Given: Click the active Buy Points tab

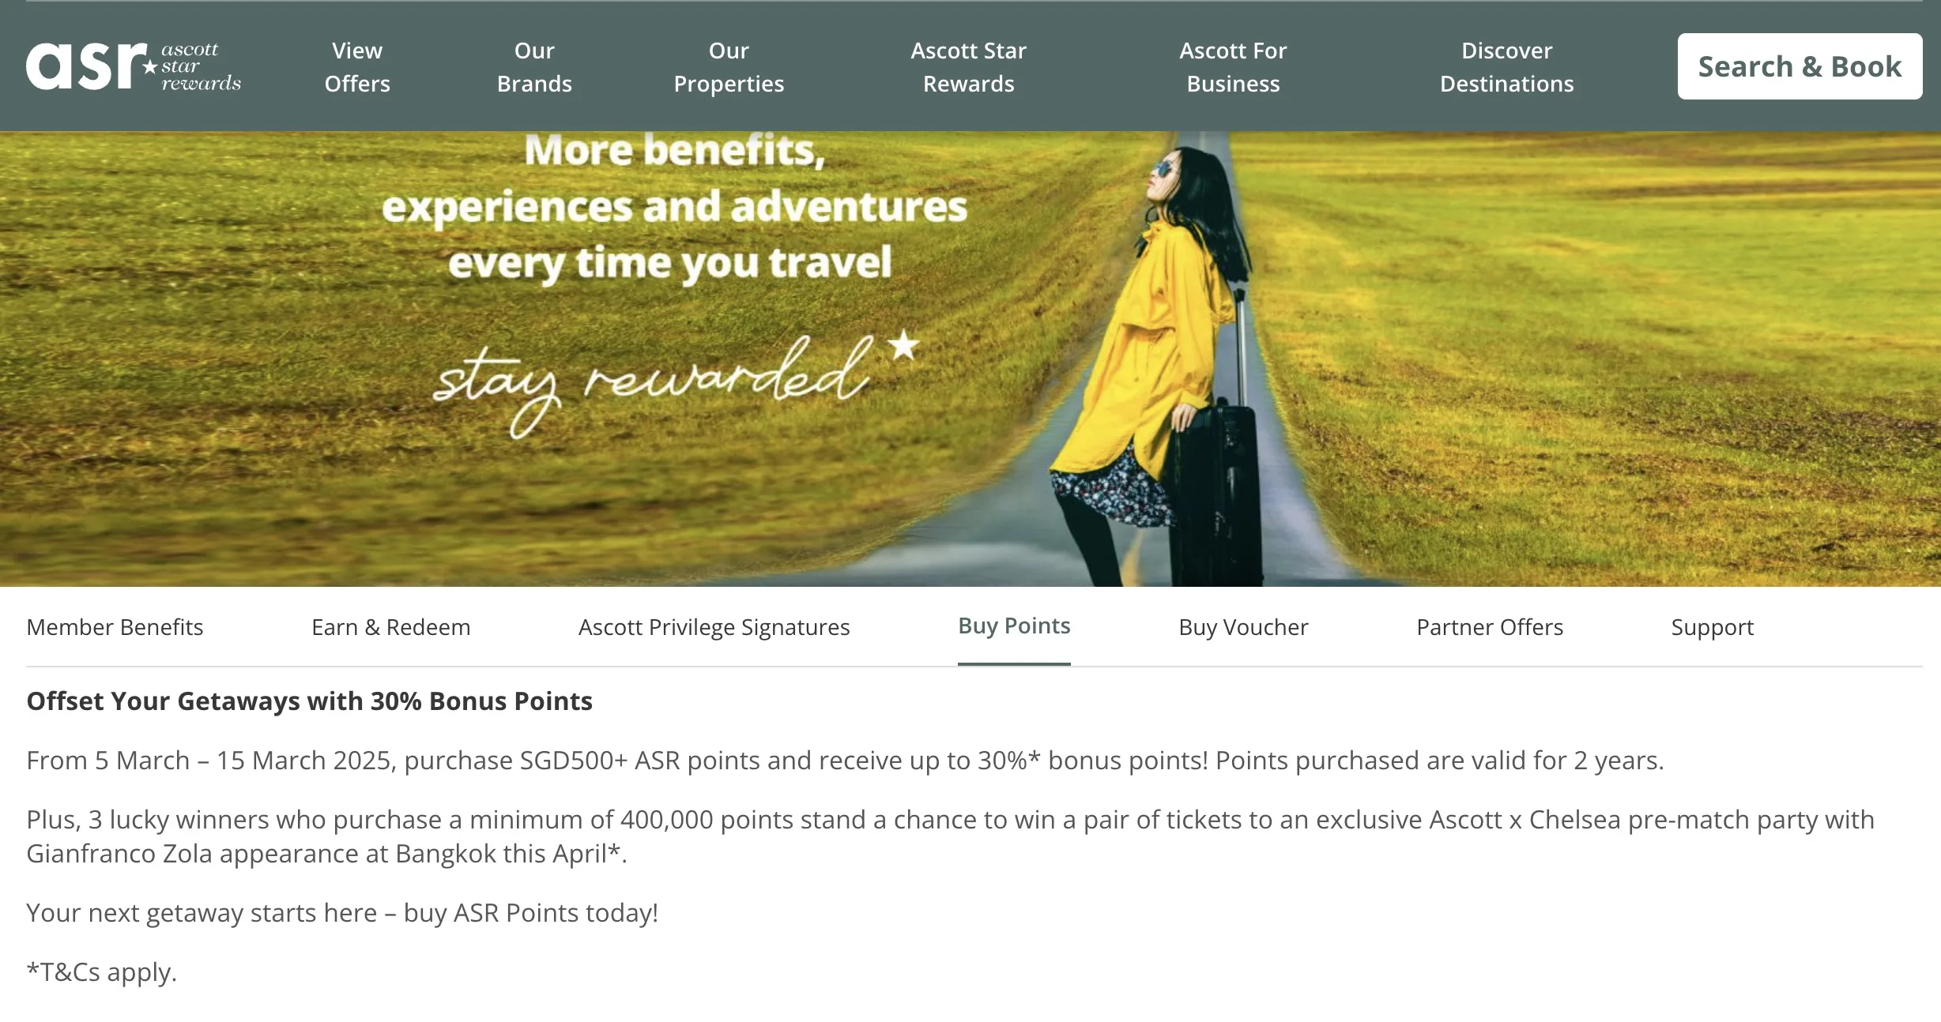Looking at the screenshot, I should click(x=1014, y=626).
